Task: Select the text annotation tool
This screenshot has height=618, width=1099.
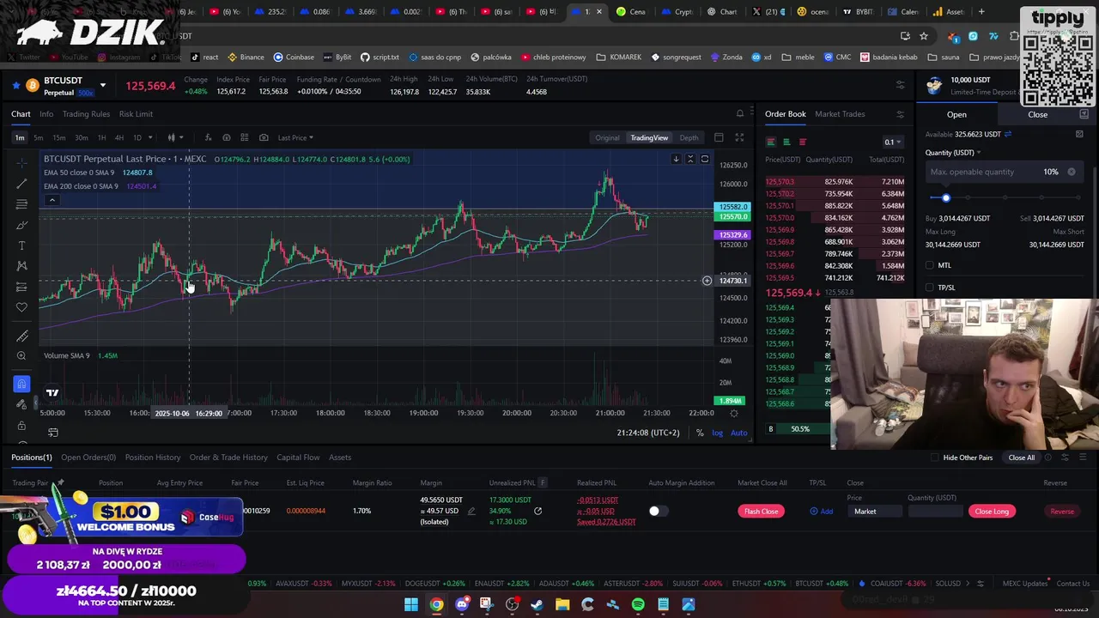Action: click(21, 245)
